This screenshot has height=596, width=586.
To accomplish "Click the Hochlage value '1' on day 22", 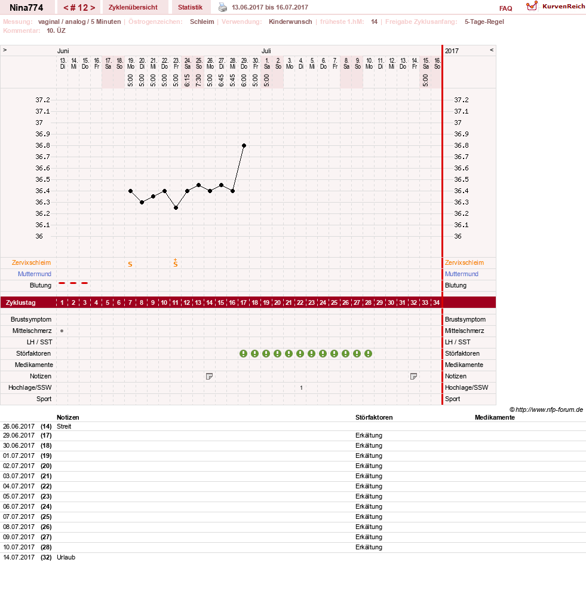I will (x=301, y=388).
